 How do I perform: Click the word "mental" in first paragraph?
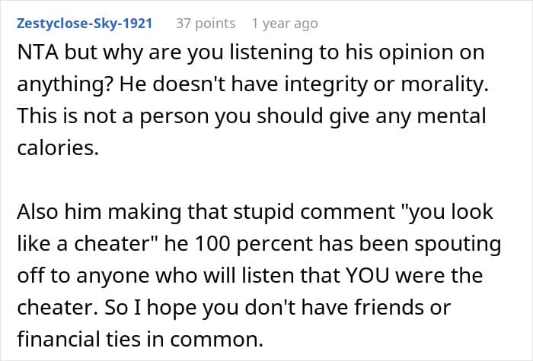coord(455,118)
